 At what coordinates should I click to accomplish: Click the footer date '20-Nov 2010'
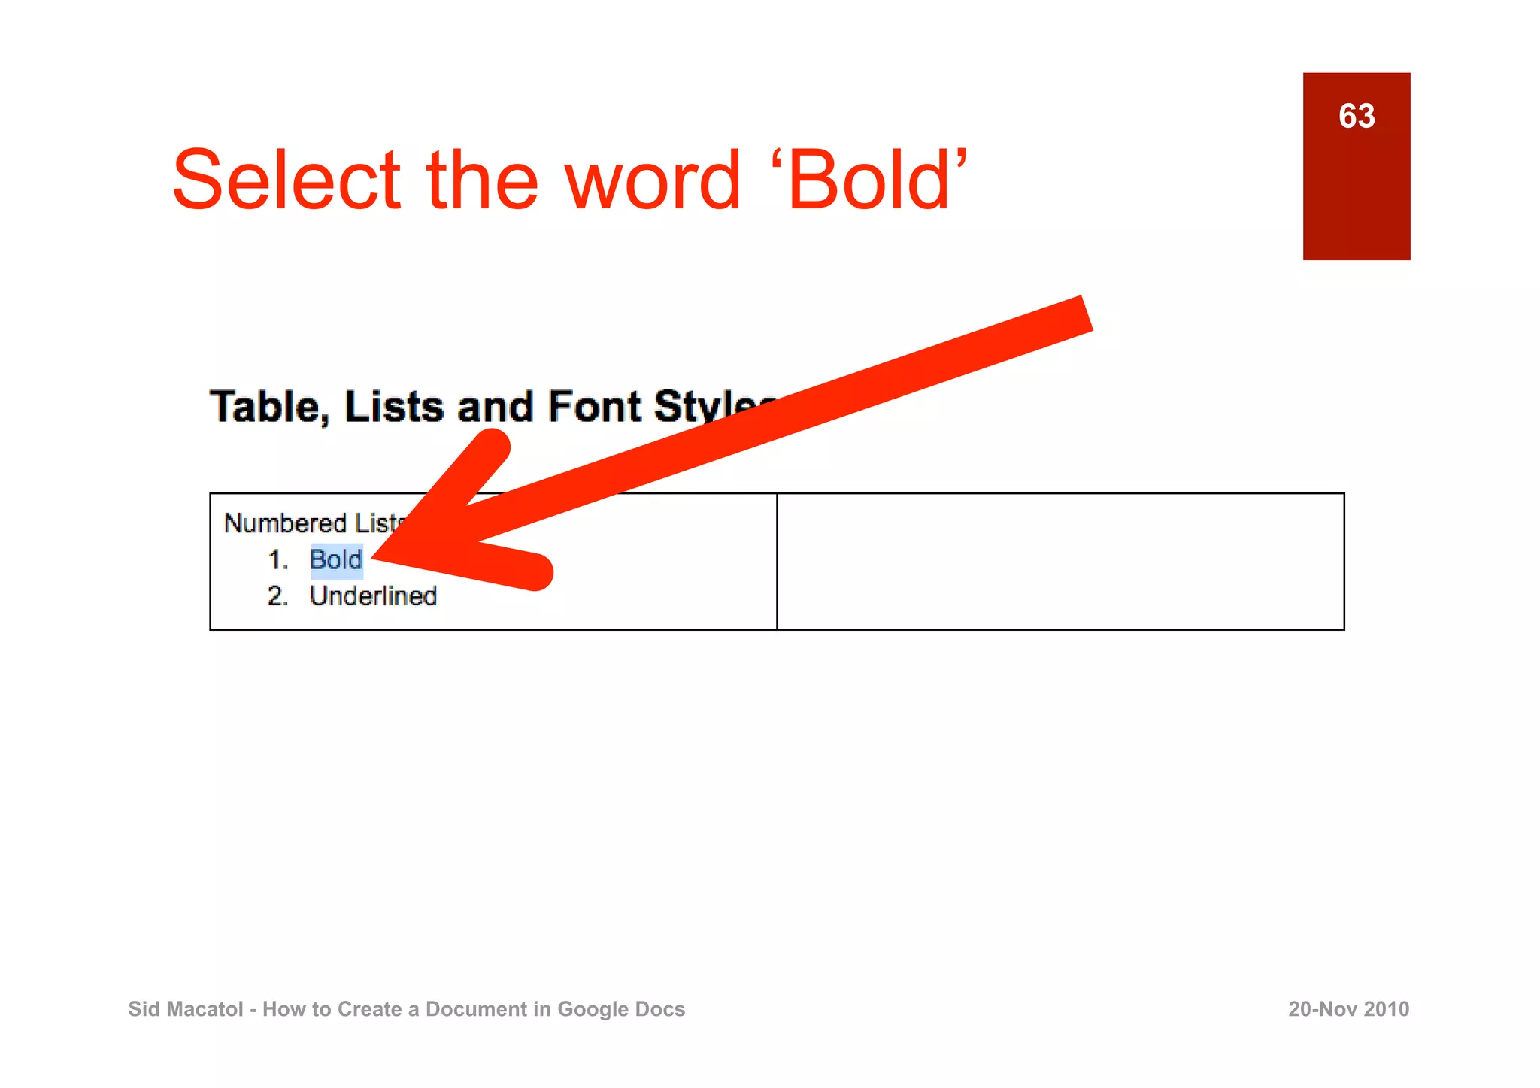[1348, 1009]
